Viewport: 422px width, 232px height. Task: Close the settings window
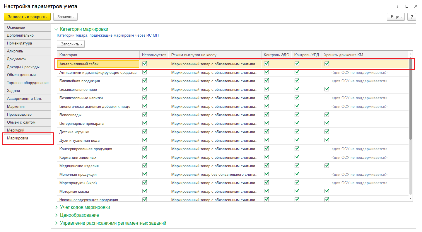[416, 6]
